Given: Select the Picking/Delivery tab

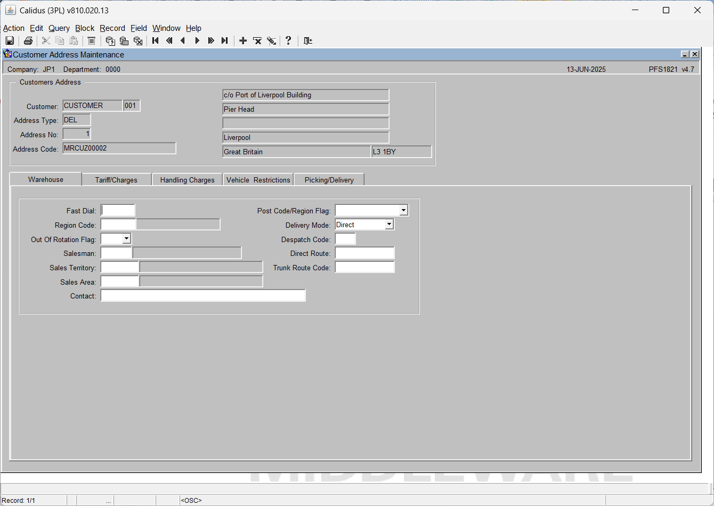Looking at the screenshot, I should (329, 180).
